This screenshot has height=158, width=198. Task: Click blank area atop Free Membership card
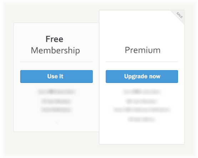[56, 29]
